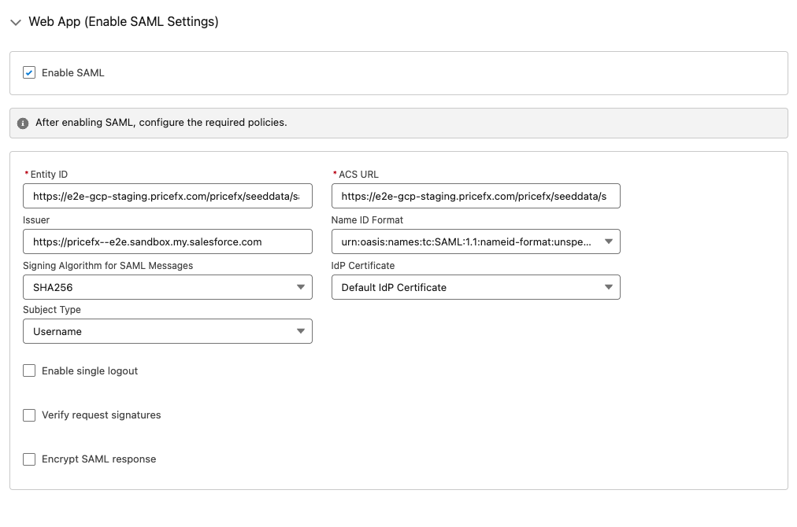This screenshot has height=527, width=797.
Task: Click the Enable SAML label text
Action: [73, 73]
